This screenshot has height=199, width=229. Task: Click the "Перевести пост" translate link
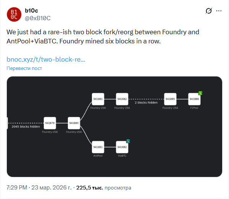tap(24, 68)
